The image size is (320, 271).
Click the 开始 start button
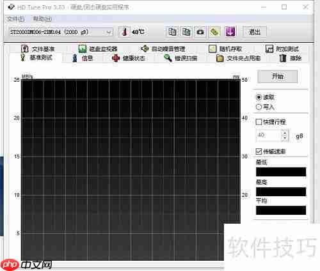[x=278, y=76]
